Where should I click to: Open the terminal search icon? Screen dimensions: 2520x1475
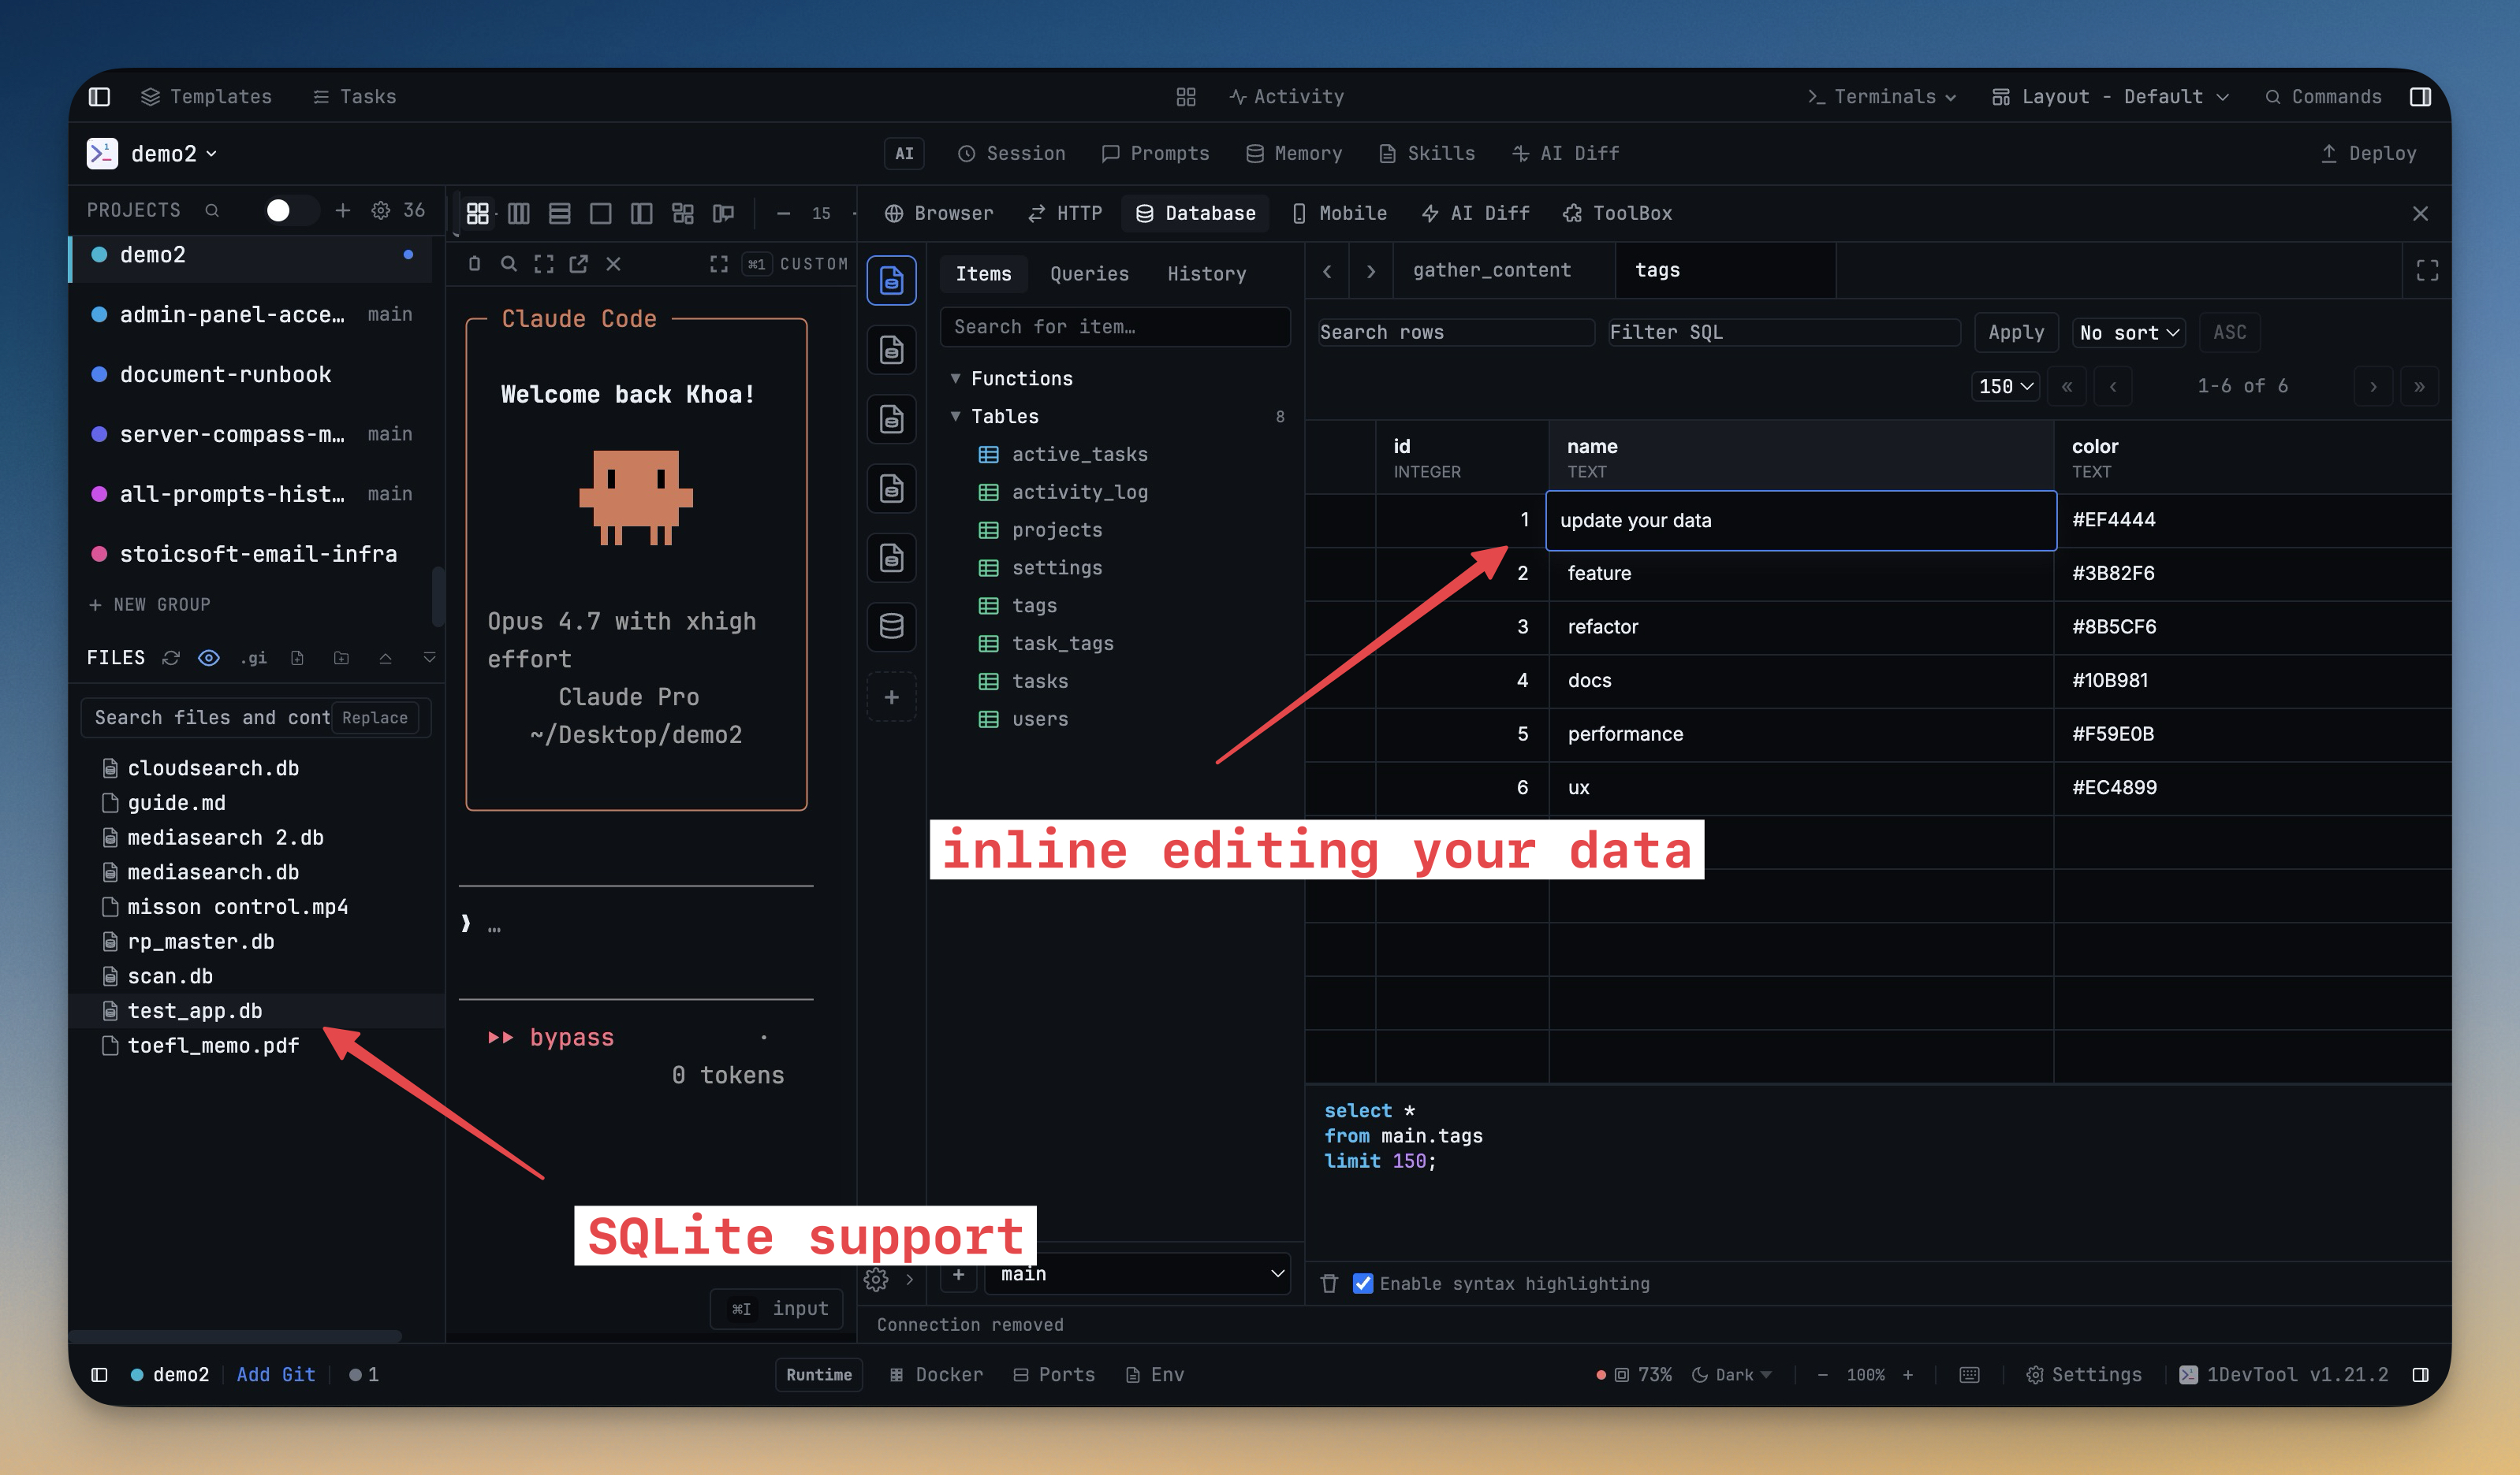click(509, 264)
